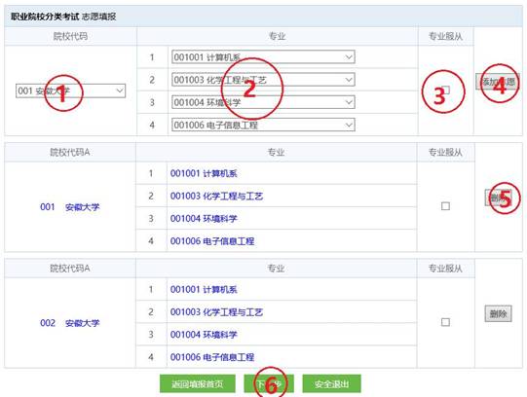
Task: Open the 002 安徽大学 school link
Action: pyautogui.click(x=70, y=323)
